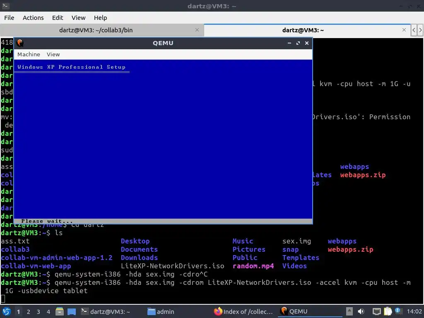Click the QEMU logo in its title bar
Image resolution: width=424 pixels, height=318 pixels.
(20, 43)
